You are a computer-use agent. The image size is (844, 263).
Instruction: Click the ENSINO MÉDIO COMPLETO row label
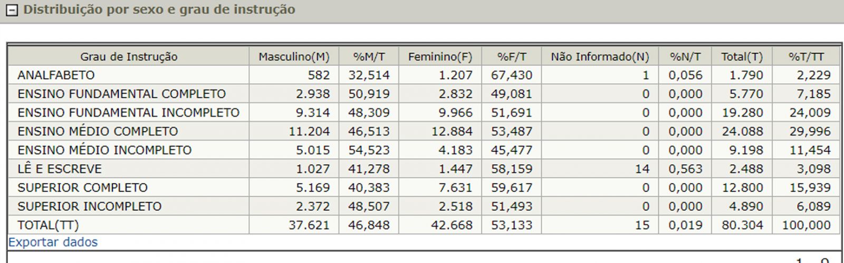pyautogui.click(x=98, y=131)
